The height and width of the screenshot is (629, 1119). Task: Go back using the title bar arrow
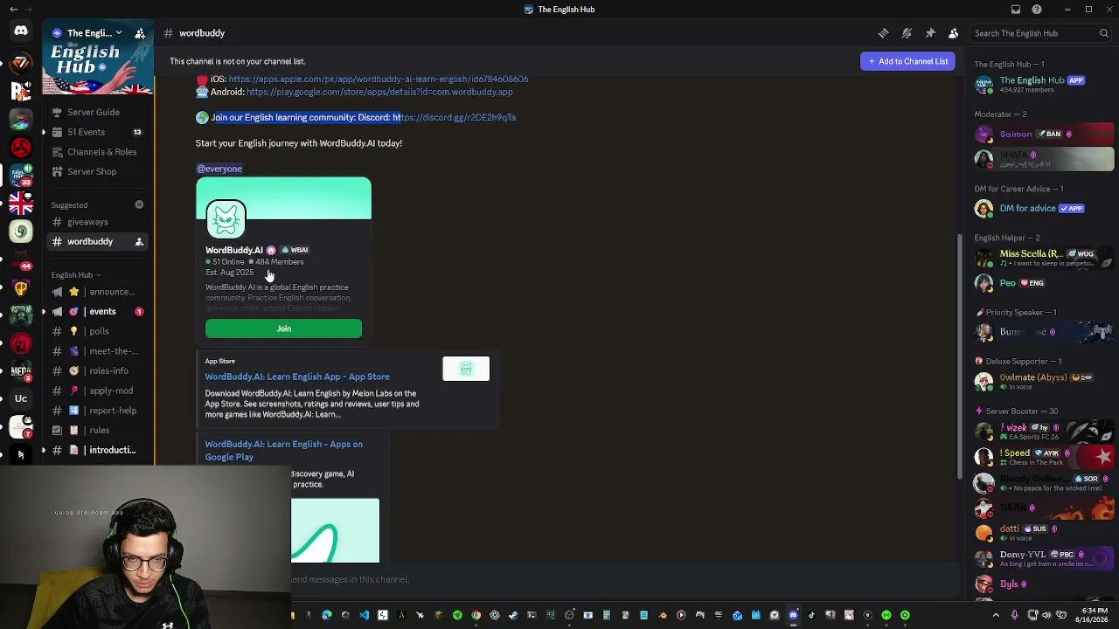coord(13,10)
